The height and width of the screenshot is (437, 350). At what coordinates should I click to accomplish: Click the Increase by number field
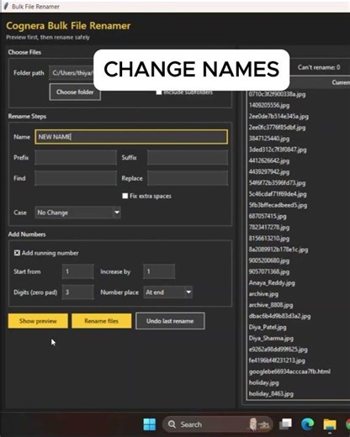[x=159, y=271]
